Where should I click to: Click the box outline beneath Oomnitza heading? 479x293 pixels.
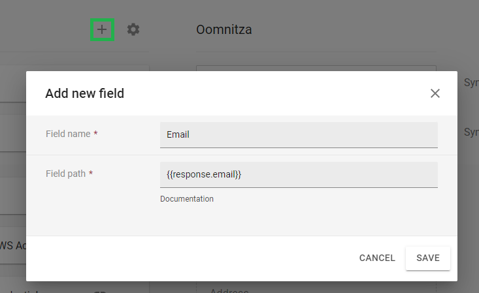(x=316, y=68)
